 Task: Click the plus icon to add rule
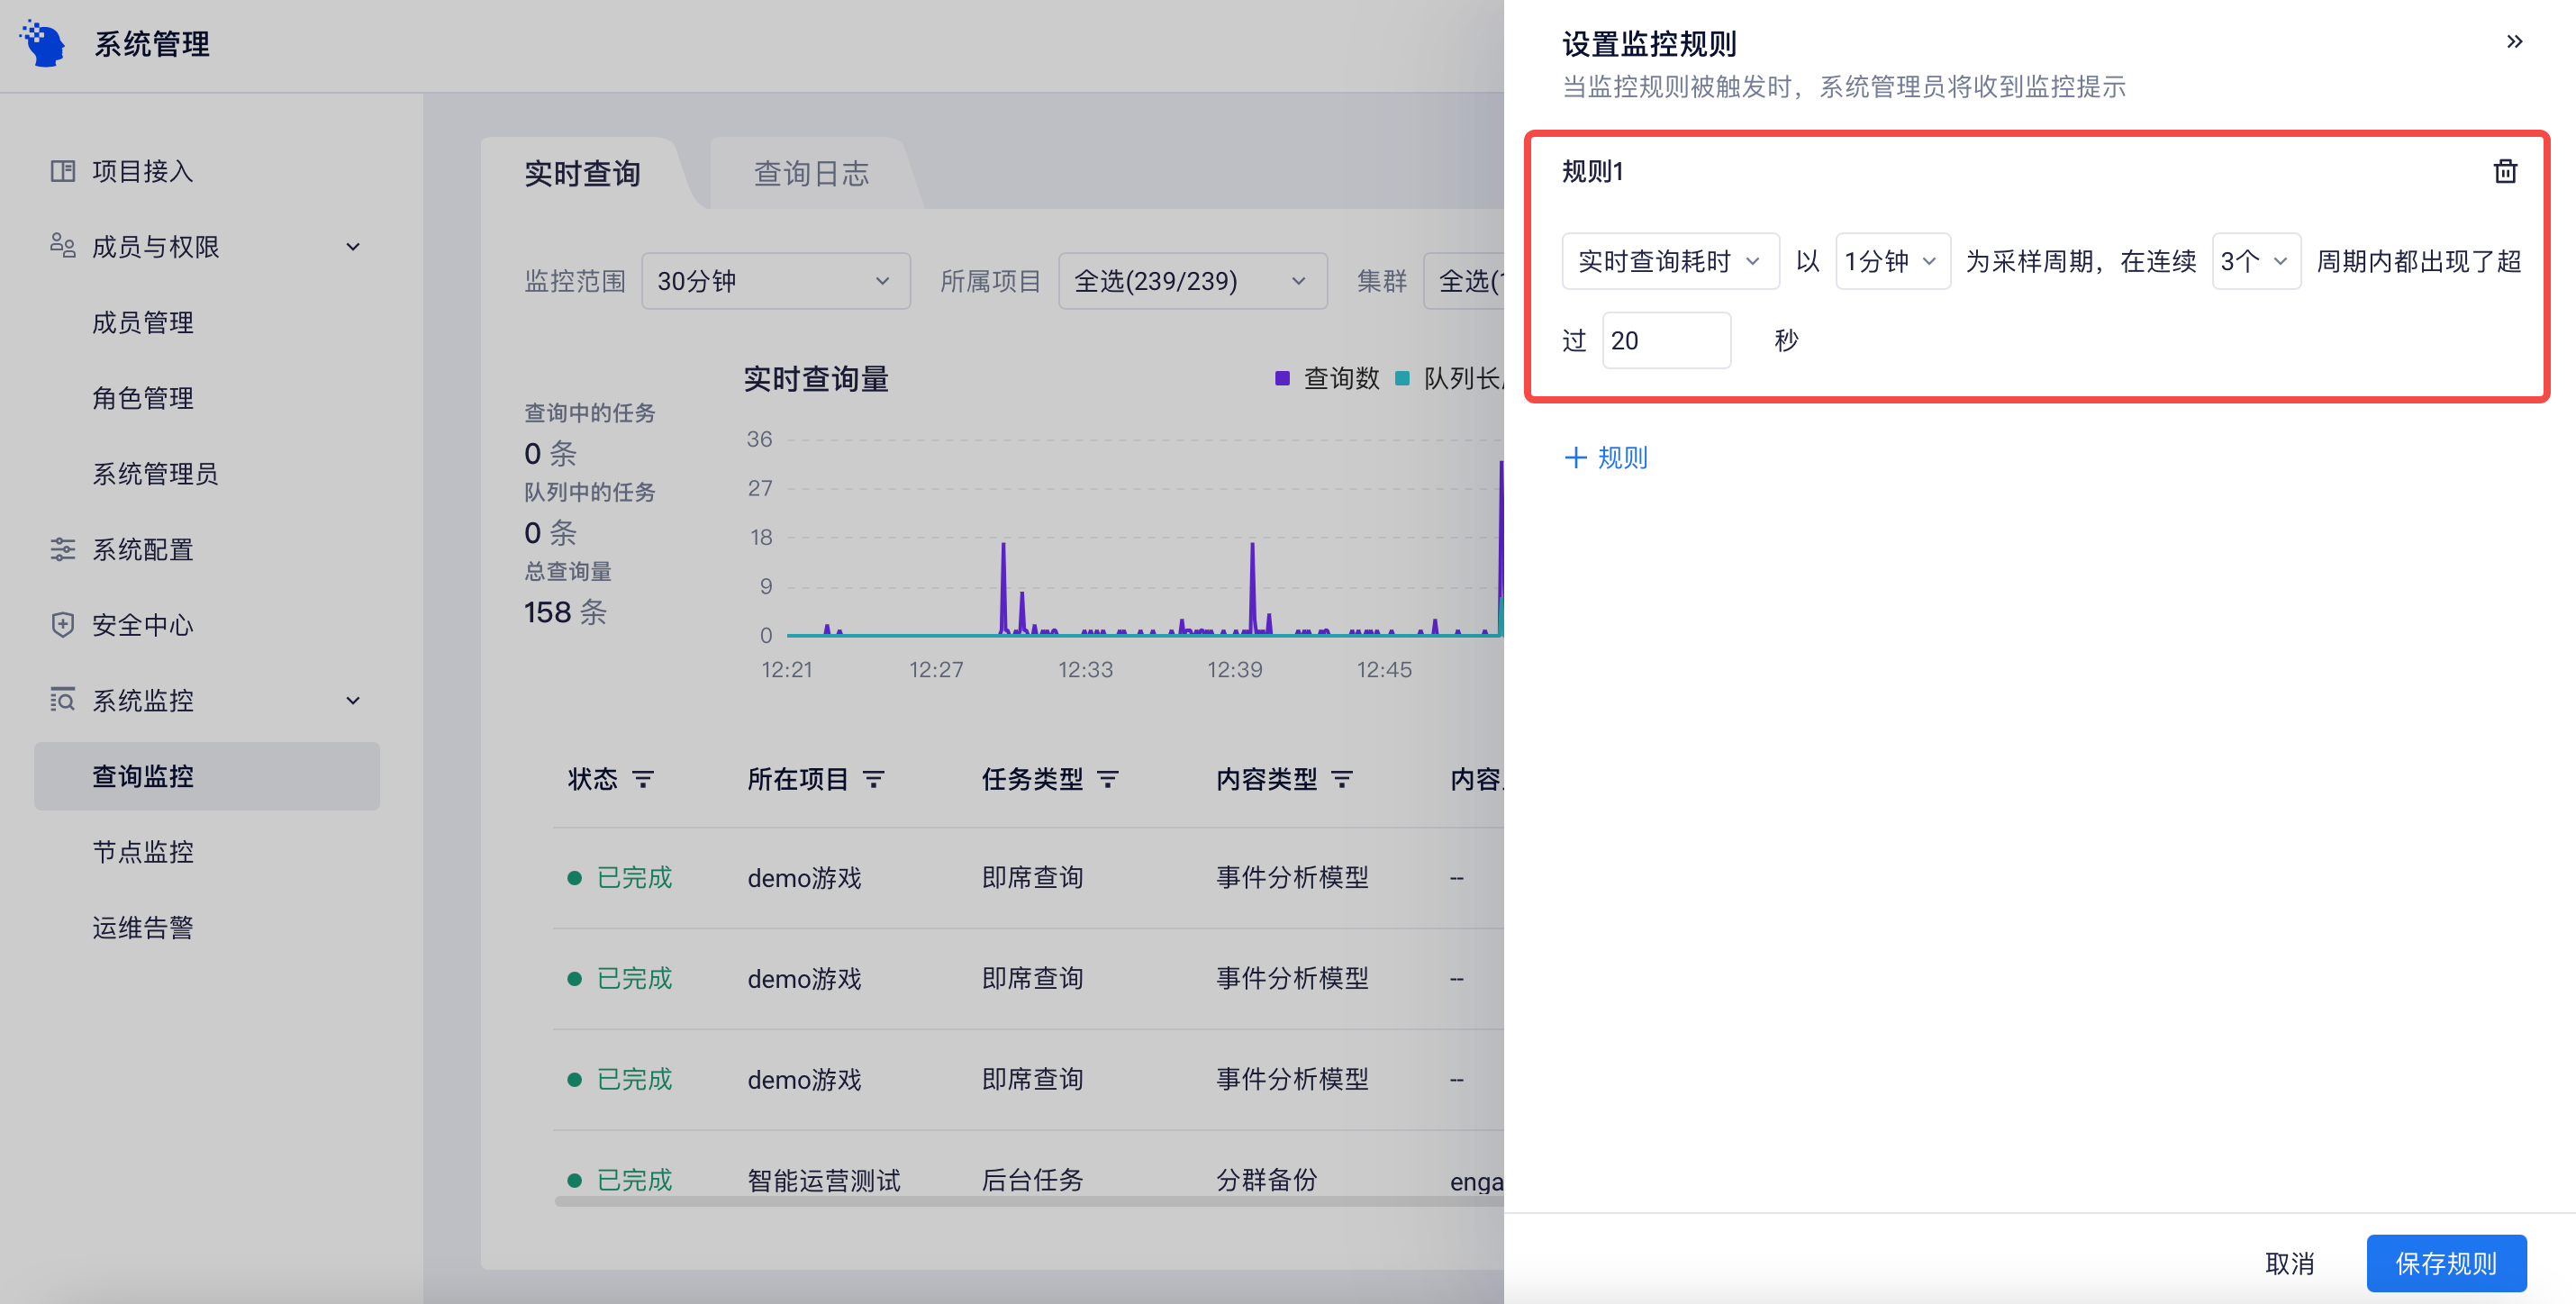click(1575, 458)
